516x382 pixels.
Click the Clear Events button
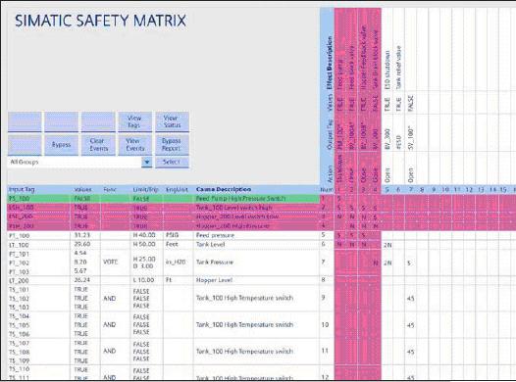98,145
